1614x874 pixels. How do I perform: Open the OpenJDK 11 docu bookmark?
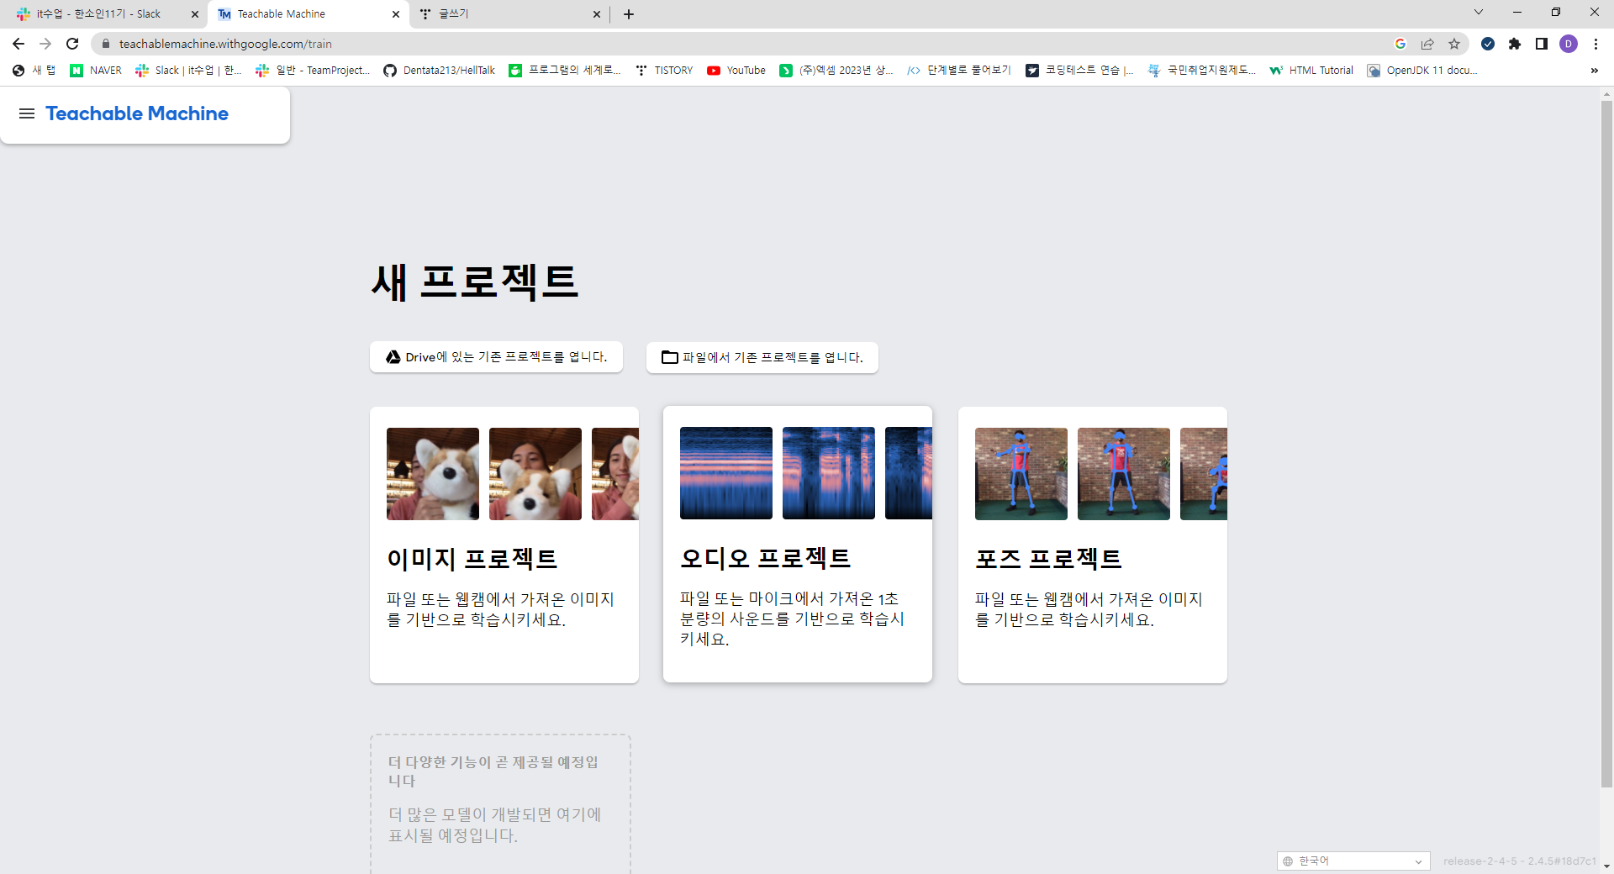point(1422,71)
